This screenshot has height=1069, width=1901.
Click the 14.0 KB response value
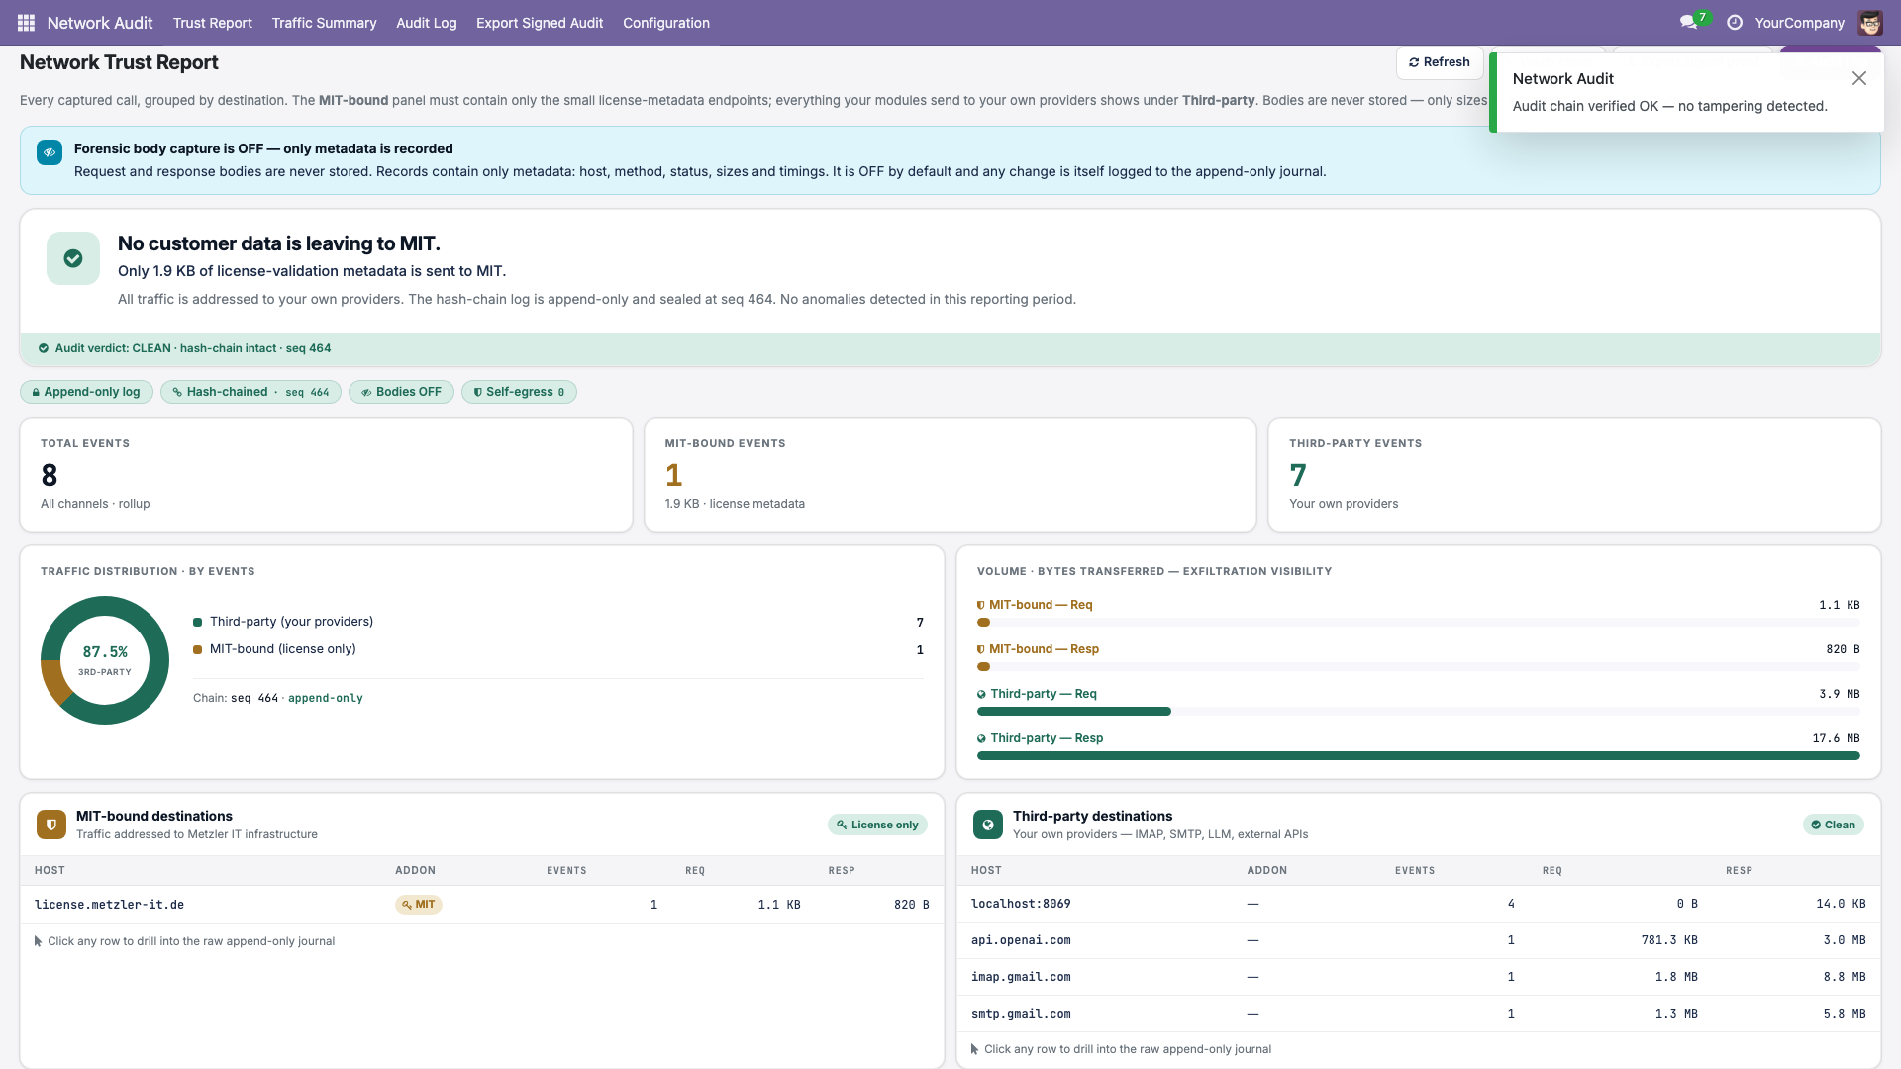click(x=1841, y=904)
